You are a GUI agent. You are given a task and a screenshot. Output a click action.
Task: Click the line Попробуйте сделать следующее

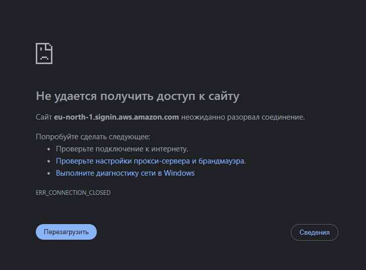(93, 137)
